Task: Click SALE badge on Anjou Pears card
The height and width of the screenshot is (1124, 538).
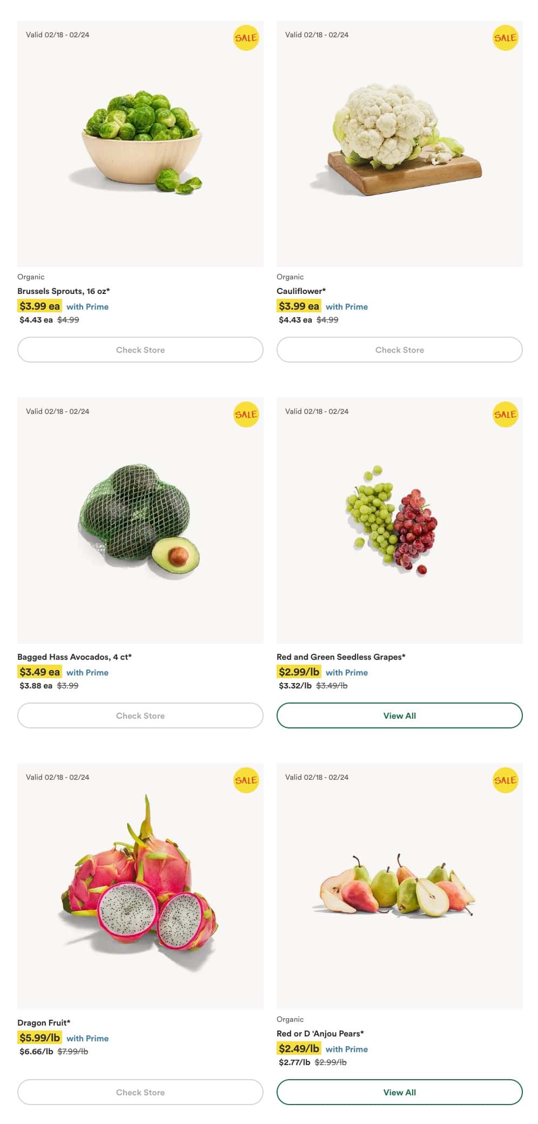Action: [505, 780]
